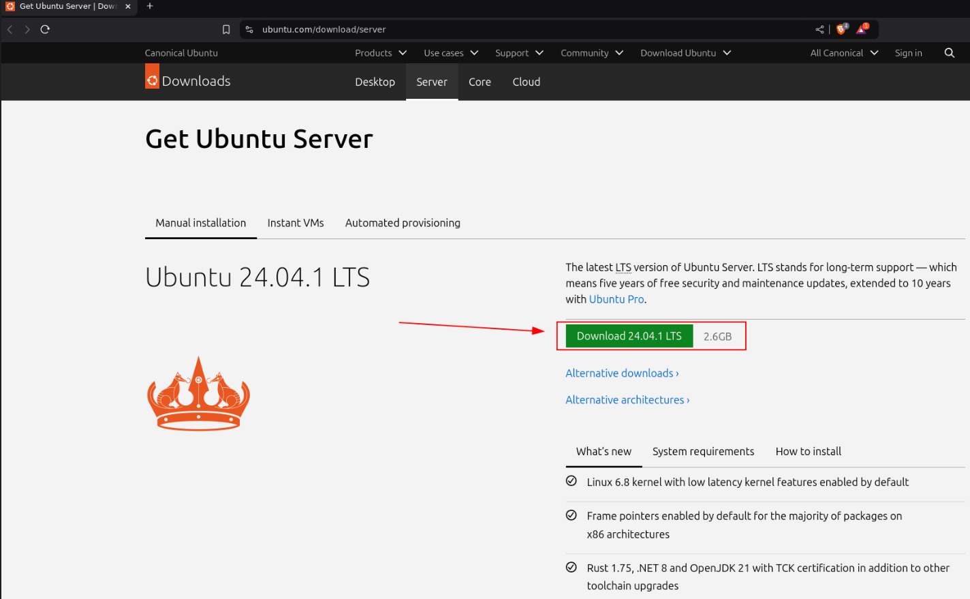Click the Downloads heading text in header
This screenshot has height=599, width=970.
pos(196,81)
